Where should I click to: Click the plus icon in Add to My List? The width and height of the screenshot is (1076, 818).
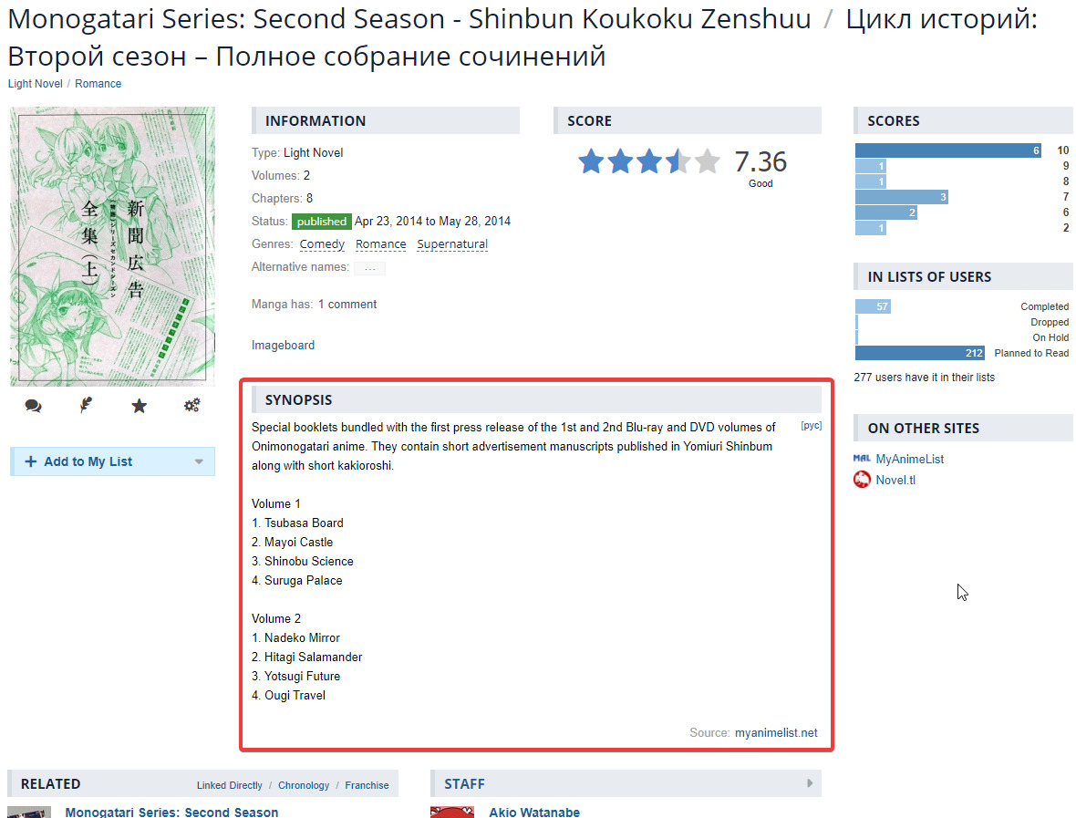click(x=31, y=461)
